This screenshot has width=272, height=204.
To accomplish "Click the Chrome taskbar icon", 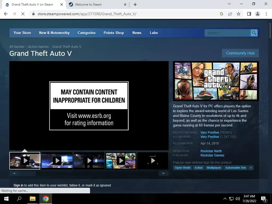I will coord(46,199).
